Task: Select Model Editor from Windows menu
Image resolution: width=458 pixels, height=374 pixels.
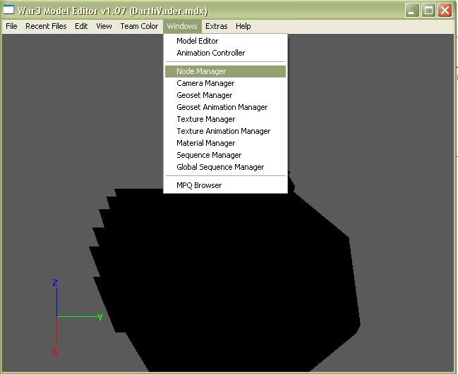Action: pyautogui.click(x=225, y=41)
